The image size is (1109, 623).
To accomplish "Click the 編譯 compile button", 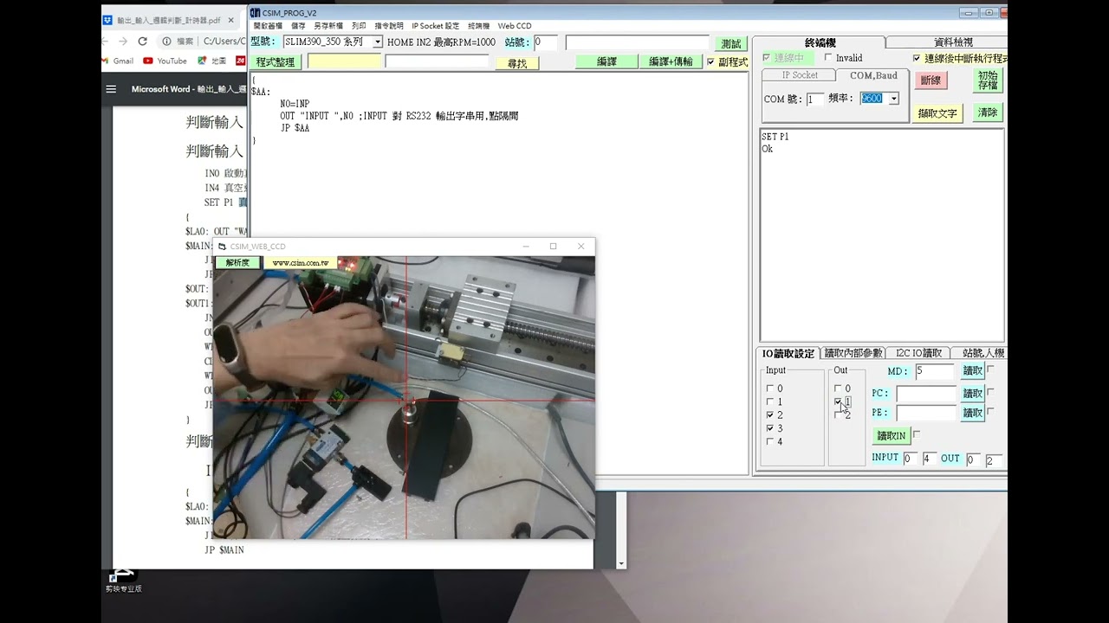I will coord(607,61).
